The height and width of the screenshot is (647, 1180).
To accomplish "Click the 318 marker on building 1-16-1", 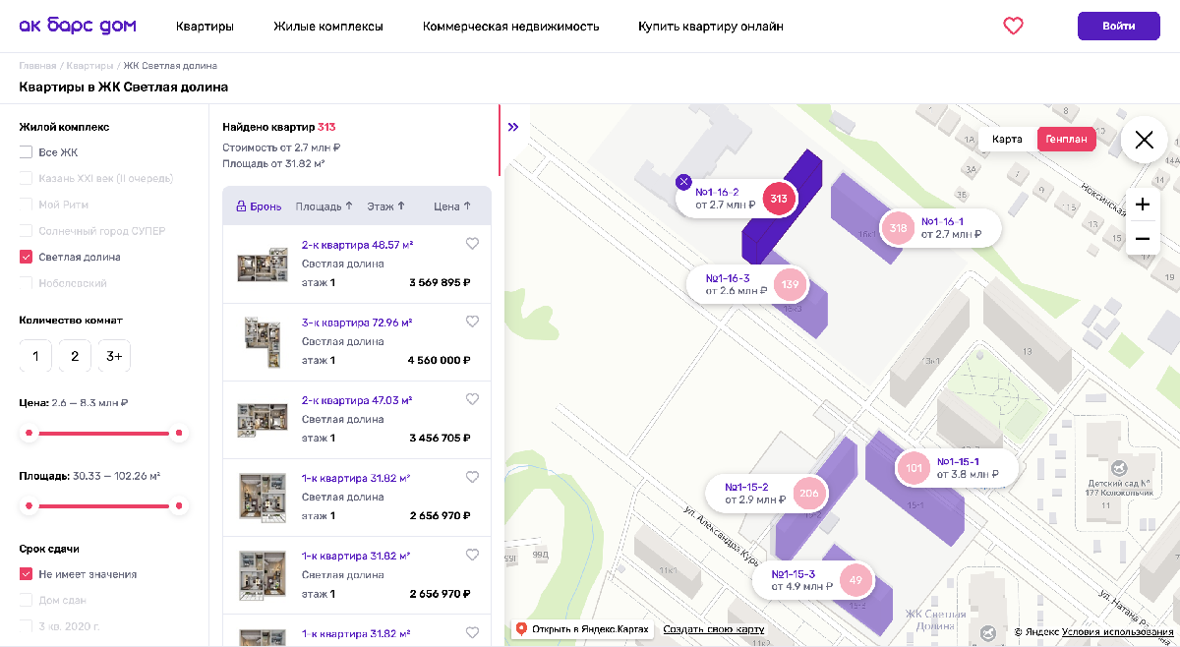I will pyautogui.click(x=898, y=228).
